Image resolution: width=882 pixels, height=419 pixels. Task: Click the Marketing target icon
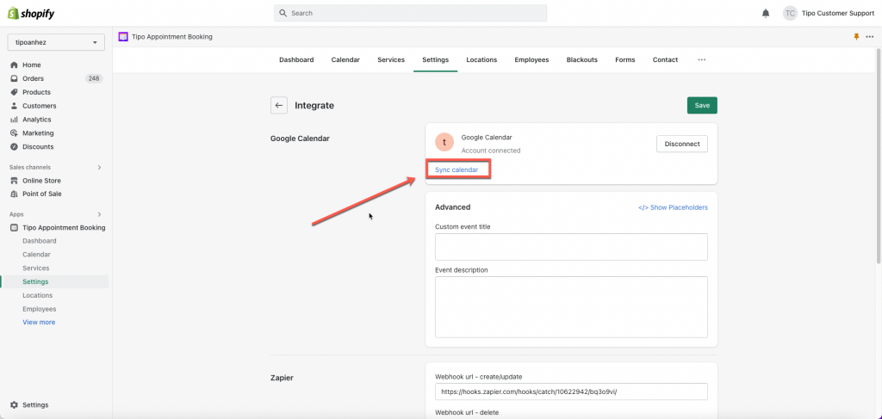(x=15, y=133)
